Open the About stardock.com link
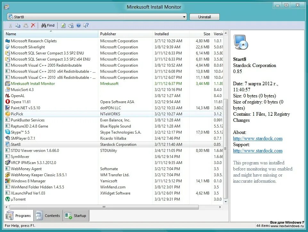The height and width of the screenshot is (232, 308). pos(258,138)
